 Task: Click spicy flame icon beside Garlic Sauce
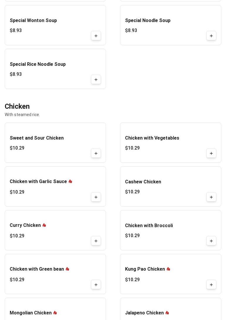point(70,181)
